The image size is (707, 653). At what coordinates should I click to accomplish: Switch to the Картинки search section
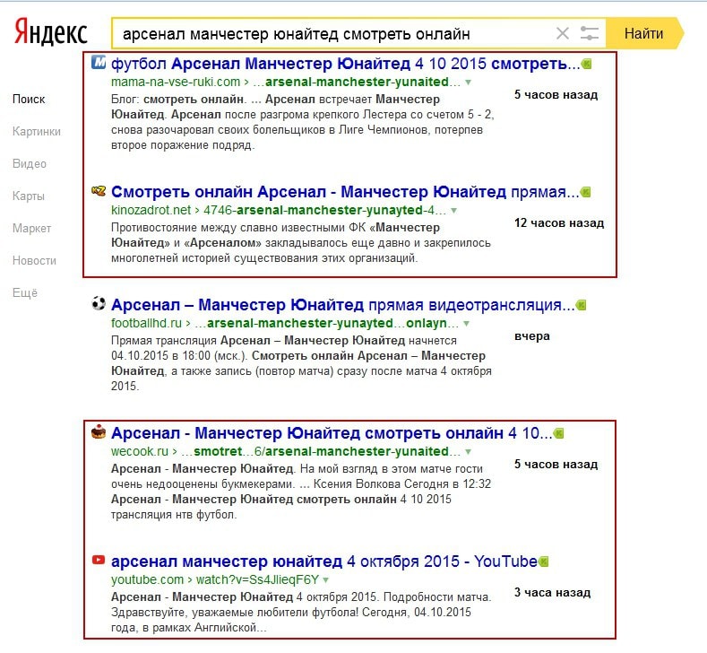point(37,131)
